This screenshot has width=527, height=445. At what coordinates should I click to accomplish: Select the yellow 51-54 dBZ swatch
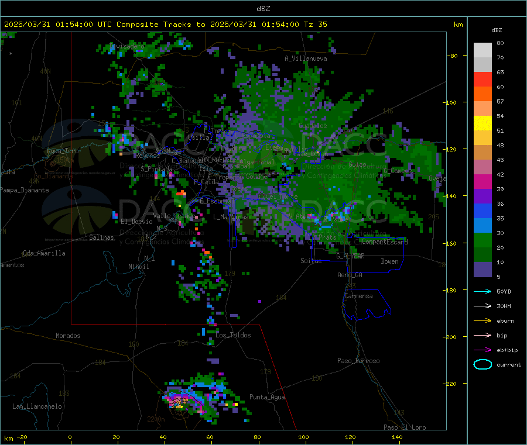coord(482,123)
